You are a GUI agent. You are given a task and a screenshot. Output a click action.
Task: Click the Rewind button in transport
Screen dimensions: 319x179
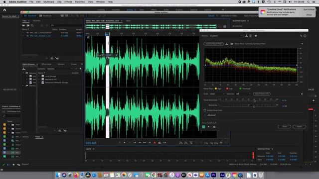[x=140, y=143]
